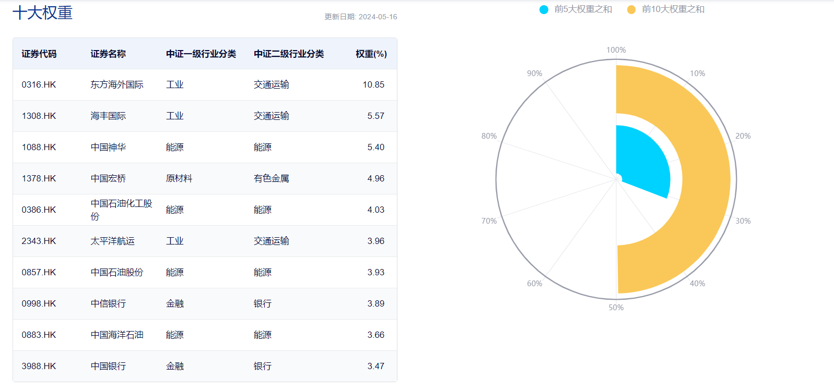Select stock code 1308.HK
This screenshot has width=834, height=391.
point(39,116)
